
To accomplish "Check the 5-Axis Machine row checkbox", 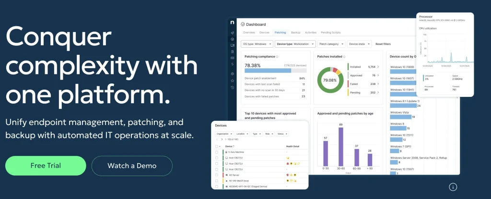I will (216, 152).
